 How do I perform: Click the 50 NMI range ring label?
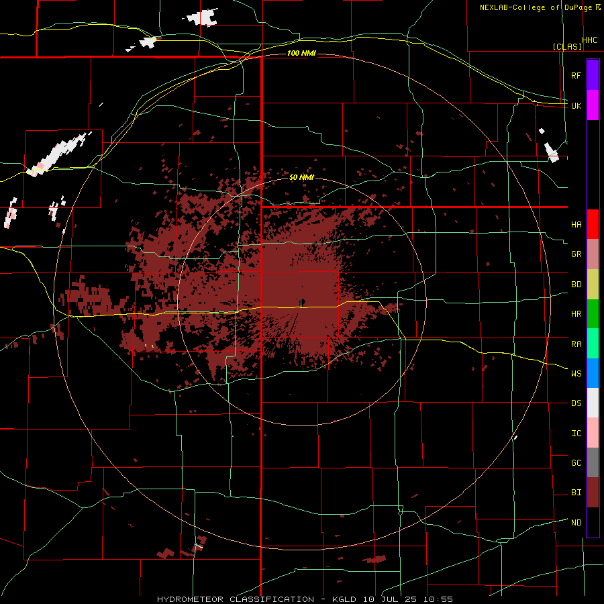301,178
